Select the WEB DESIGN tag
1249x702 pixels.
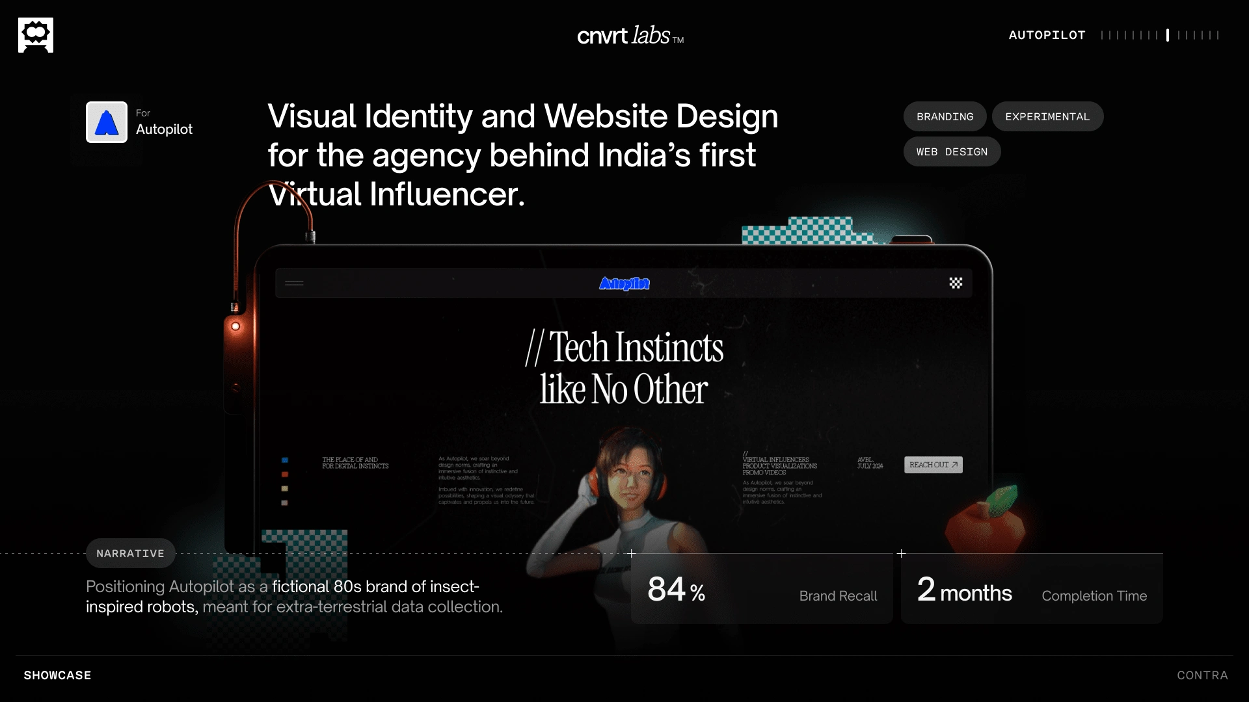tap(952, 151)
